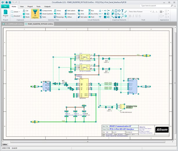The image size is (178, 151).
Task: Click the Editor button at the bottom
Action: coord(5,144)
